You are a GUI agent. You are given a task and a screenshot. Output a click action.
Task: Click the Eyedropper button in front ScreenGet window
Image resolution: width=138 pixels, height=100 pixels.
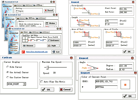(x=53, y=40)
